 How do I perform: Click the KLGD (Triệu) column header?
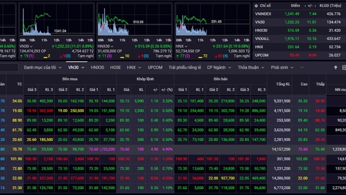[x=330, y=6]
